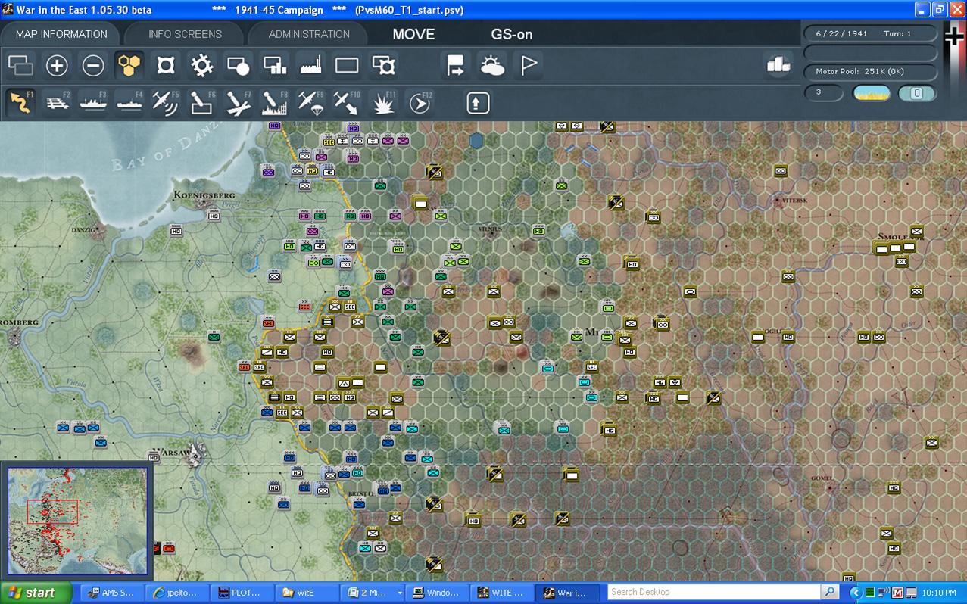This screenshot has height=604, width=967.
Task: Select the F9 air transport mode
Action: [x=310, y=103]
